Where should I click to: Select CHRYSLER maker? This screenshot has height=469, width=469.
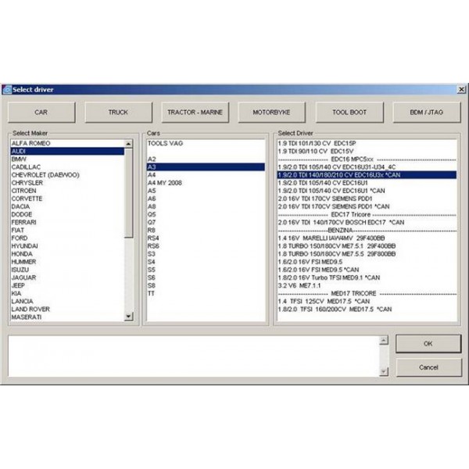click(67, 183)
